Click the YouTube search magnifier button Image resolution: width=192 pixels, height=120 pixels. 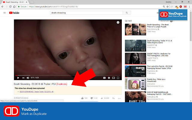point(127,13)
